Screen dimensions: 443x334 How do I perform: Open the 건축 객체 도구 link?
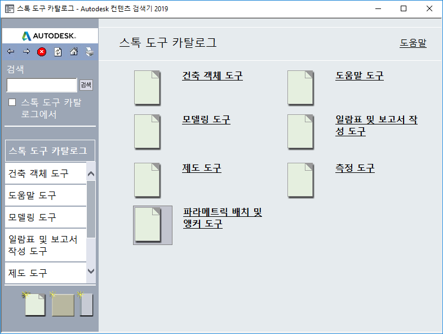point(212,75)
